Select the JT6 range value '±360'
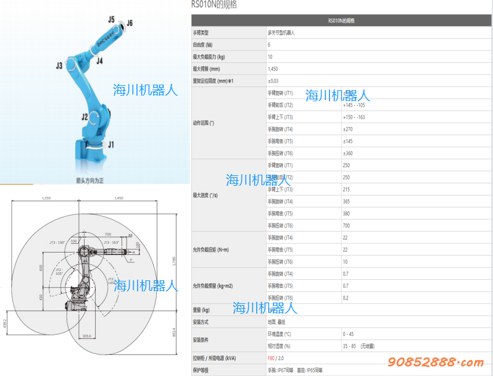This screenshot has width=493, height=376. pos(348,153)
